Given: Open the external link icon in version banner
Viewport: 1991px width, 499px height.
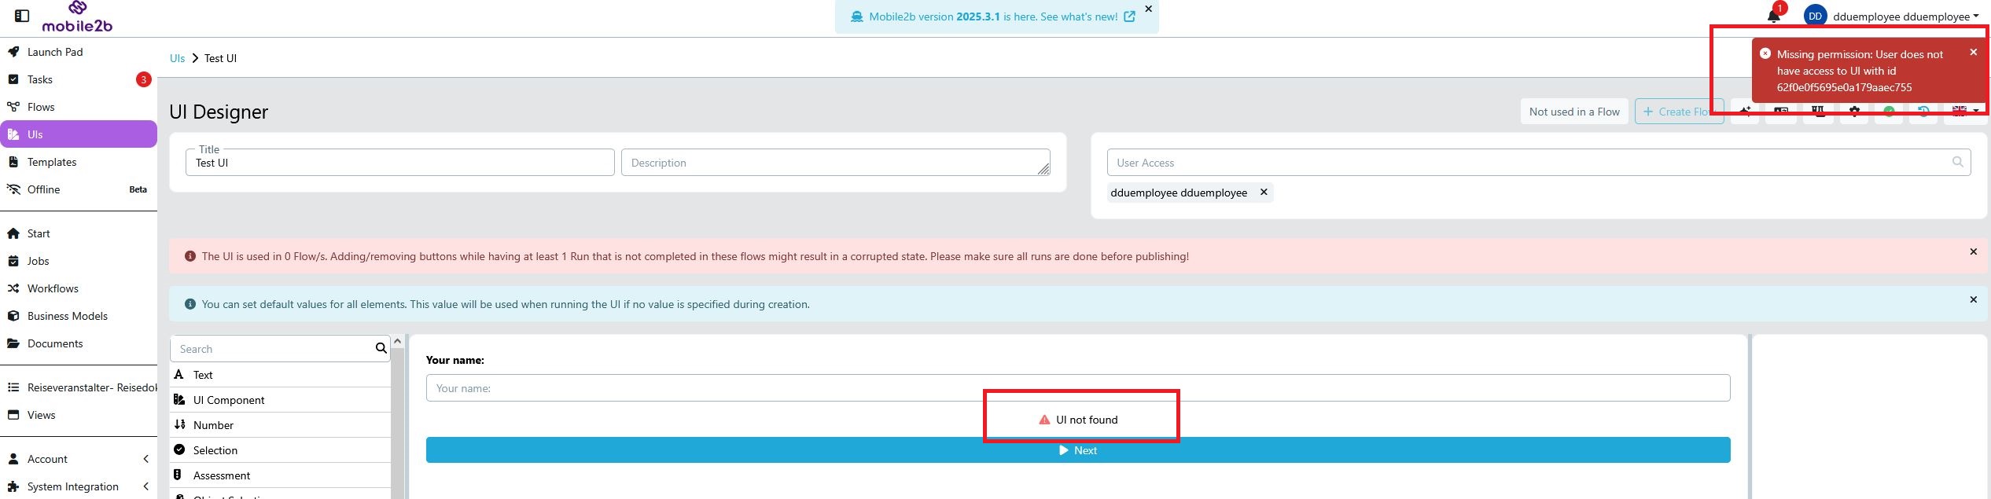Looking at the screenshot, I should click(x=1129, y=17).
